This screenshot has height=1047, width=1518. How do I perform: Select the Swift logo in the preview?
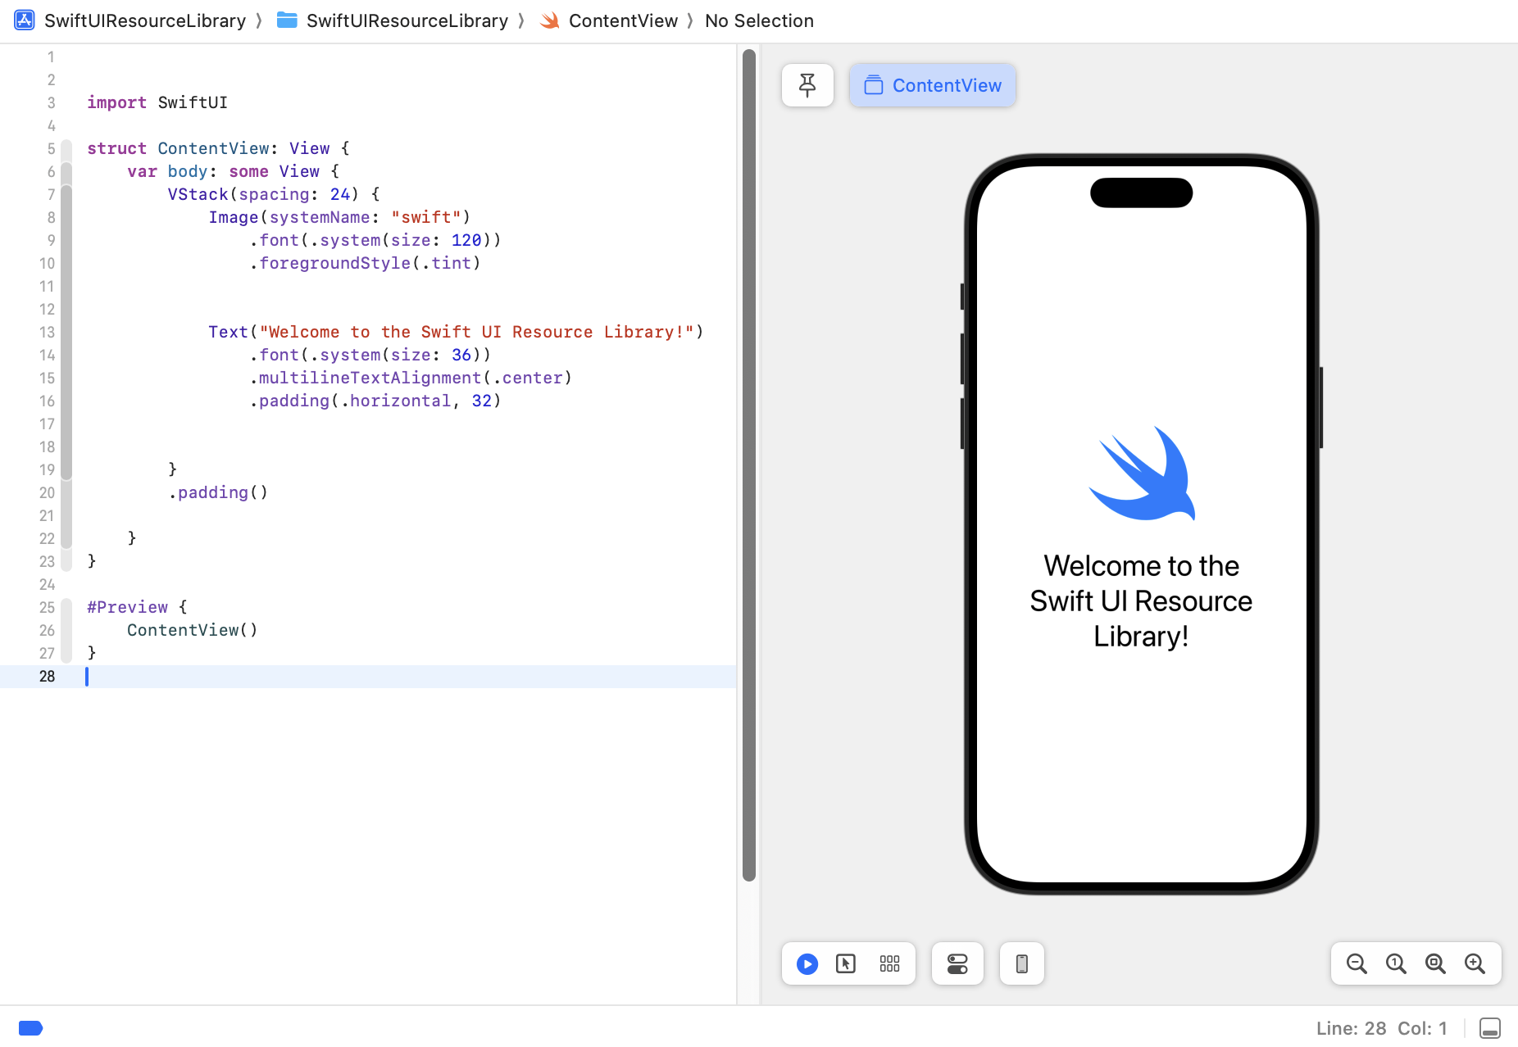pyautogui.click(x=1142, y=474)
